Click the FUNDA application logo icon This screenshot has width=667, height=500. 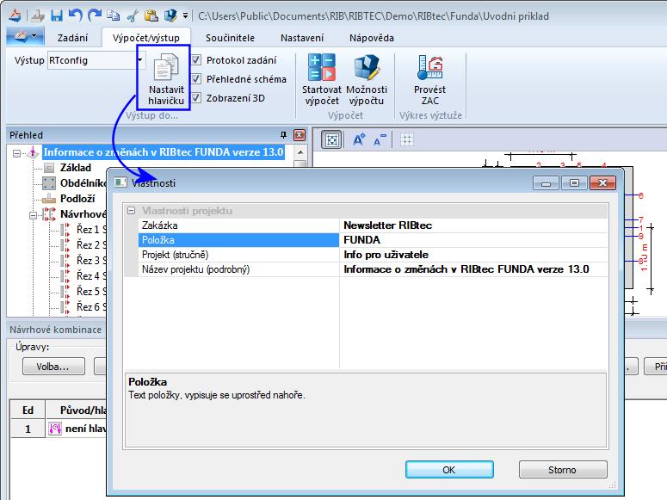[15, 15]
